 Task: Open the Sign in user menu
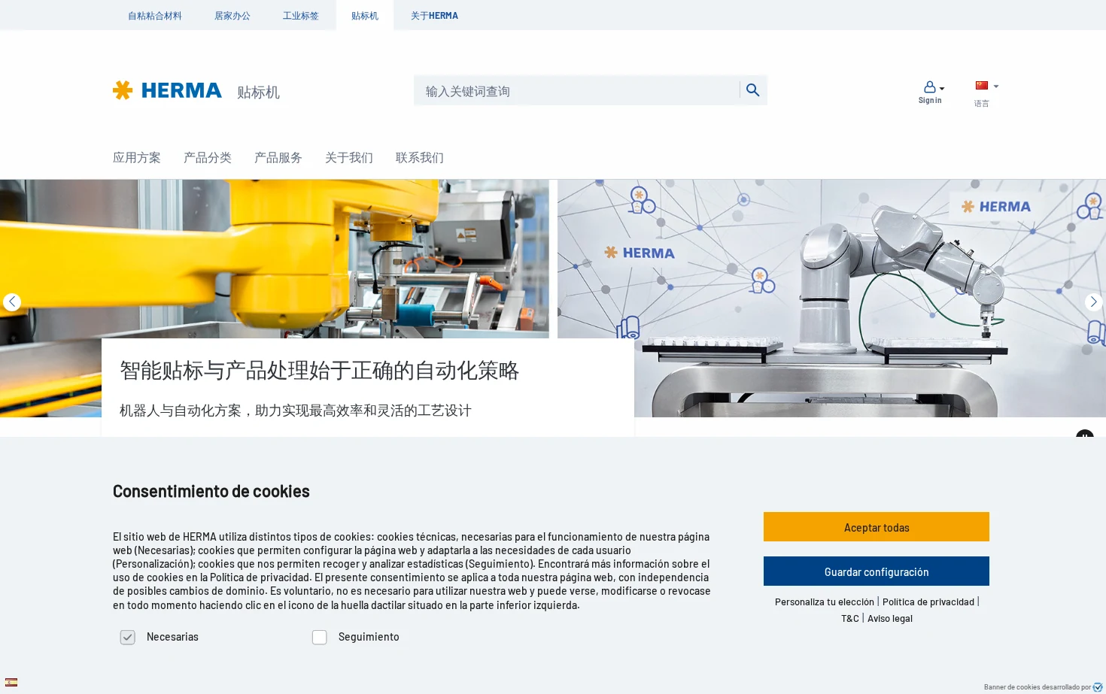931,92
